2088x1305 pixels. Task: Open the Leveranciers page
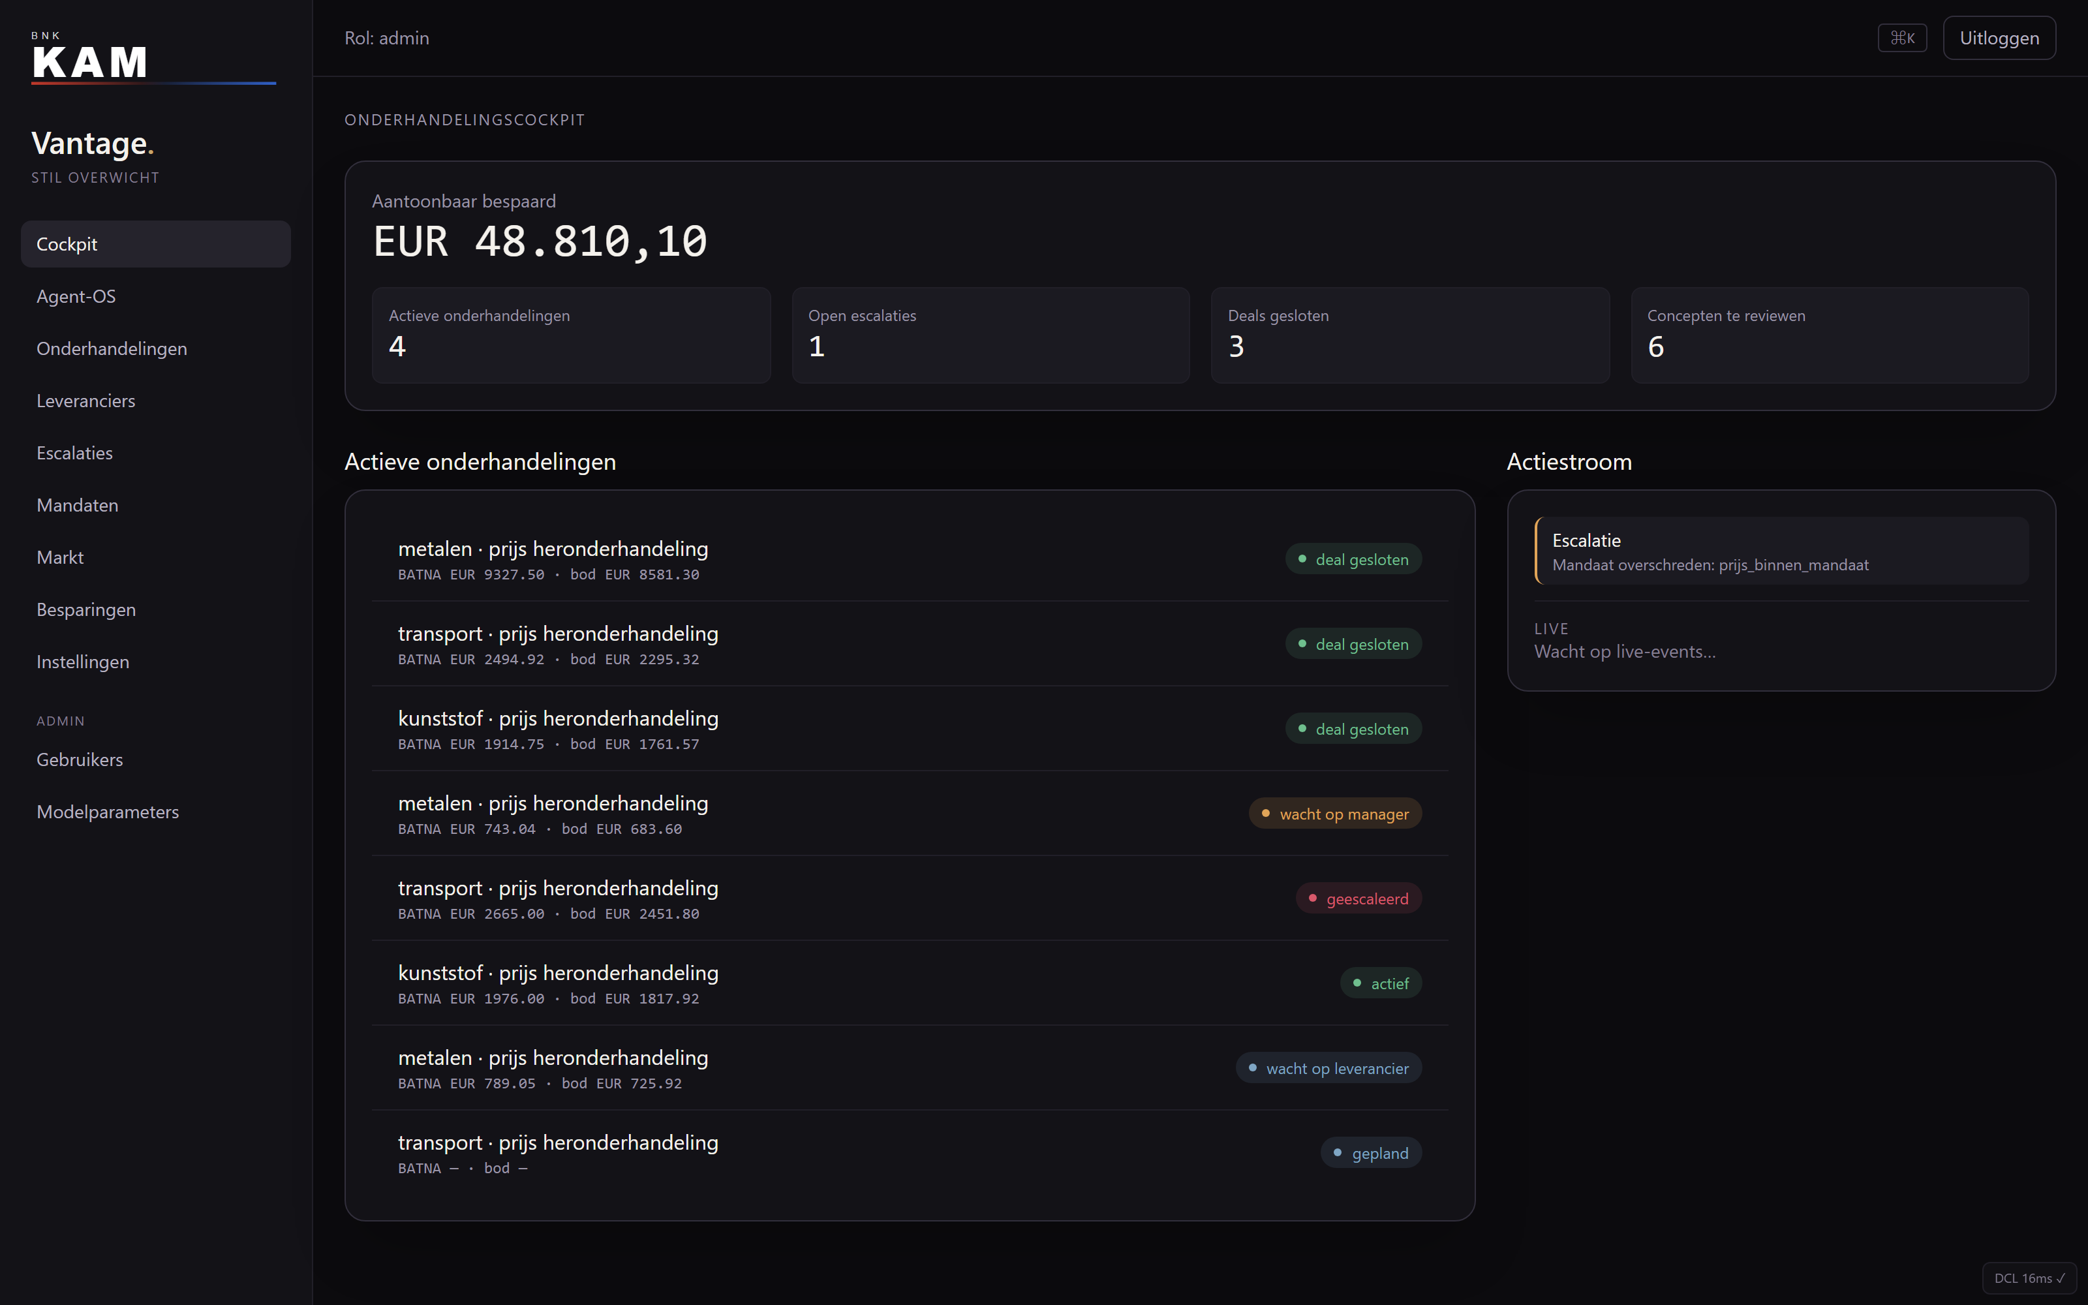click(x=155, y=401)
